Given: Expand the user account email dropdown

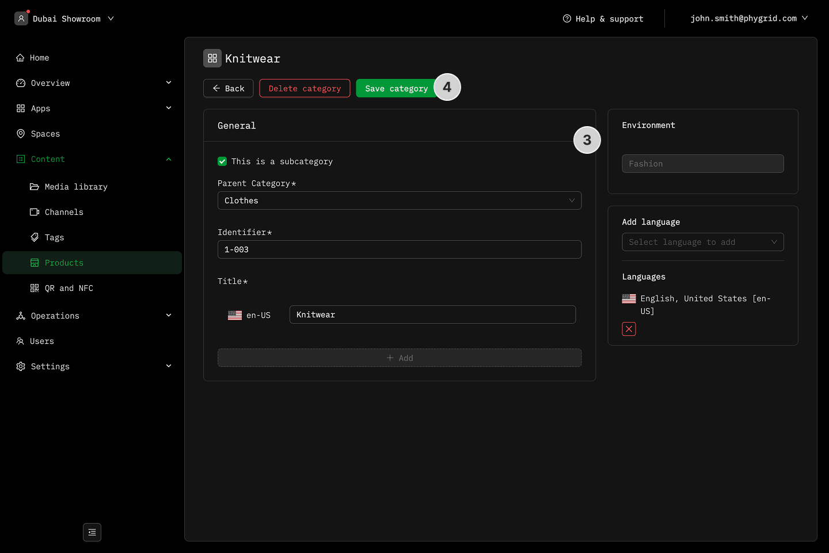Looking at the screenshot, I should (749, 18).
